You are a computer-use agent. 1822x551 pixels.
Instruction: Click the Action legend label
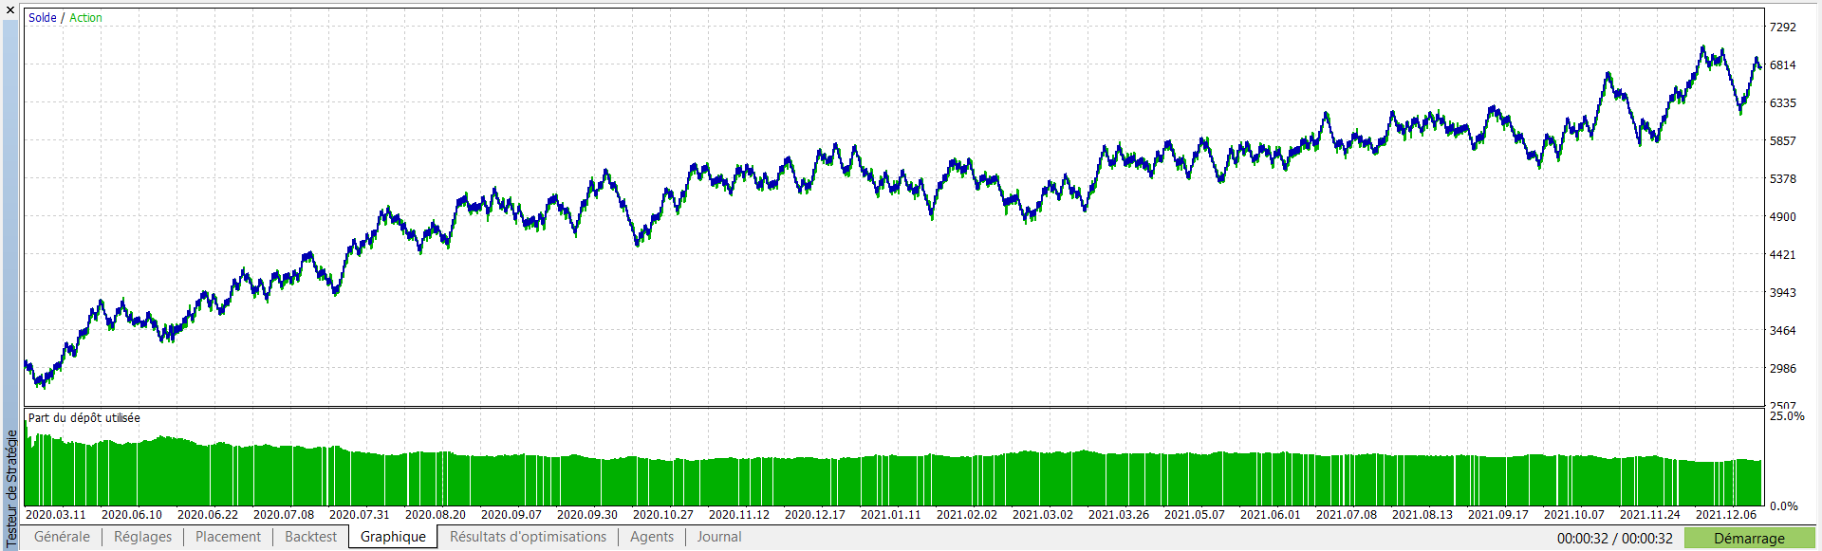85,18
